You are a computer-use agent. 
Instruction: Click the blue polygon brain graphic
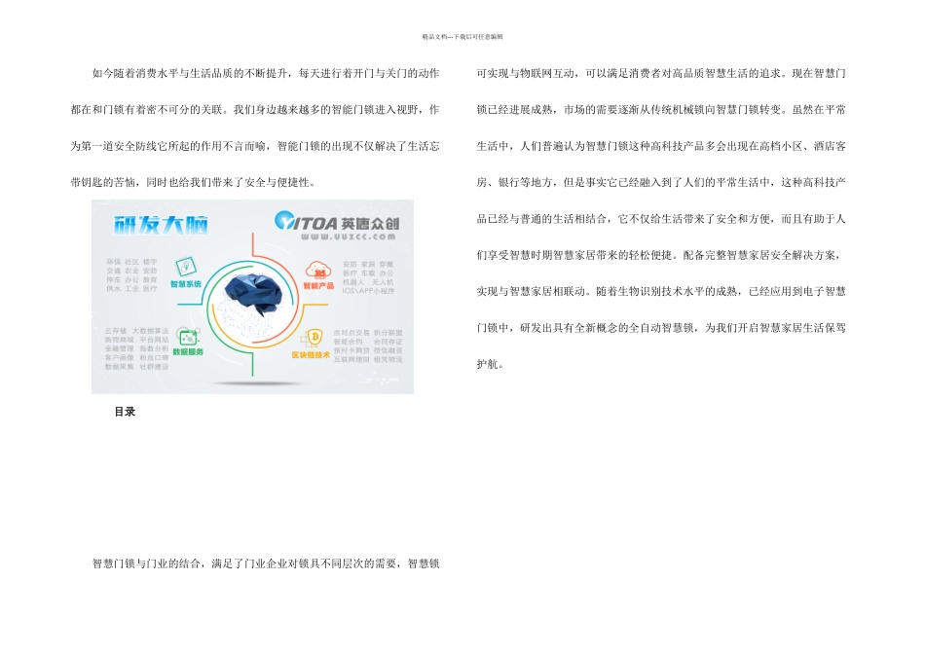[254, 294]
